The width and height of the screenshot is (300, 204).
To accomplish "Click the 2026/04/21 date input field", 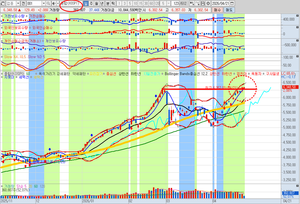I will point(221,3).
